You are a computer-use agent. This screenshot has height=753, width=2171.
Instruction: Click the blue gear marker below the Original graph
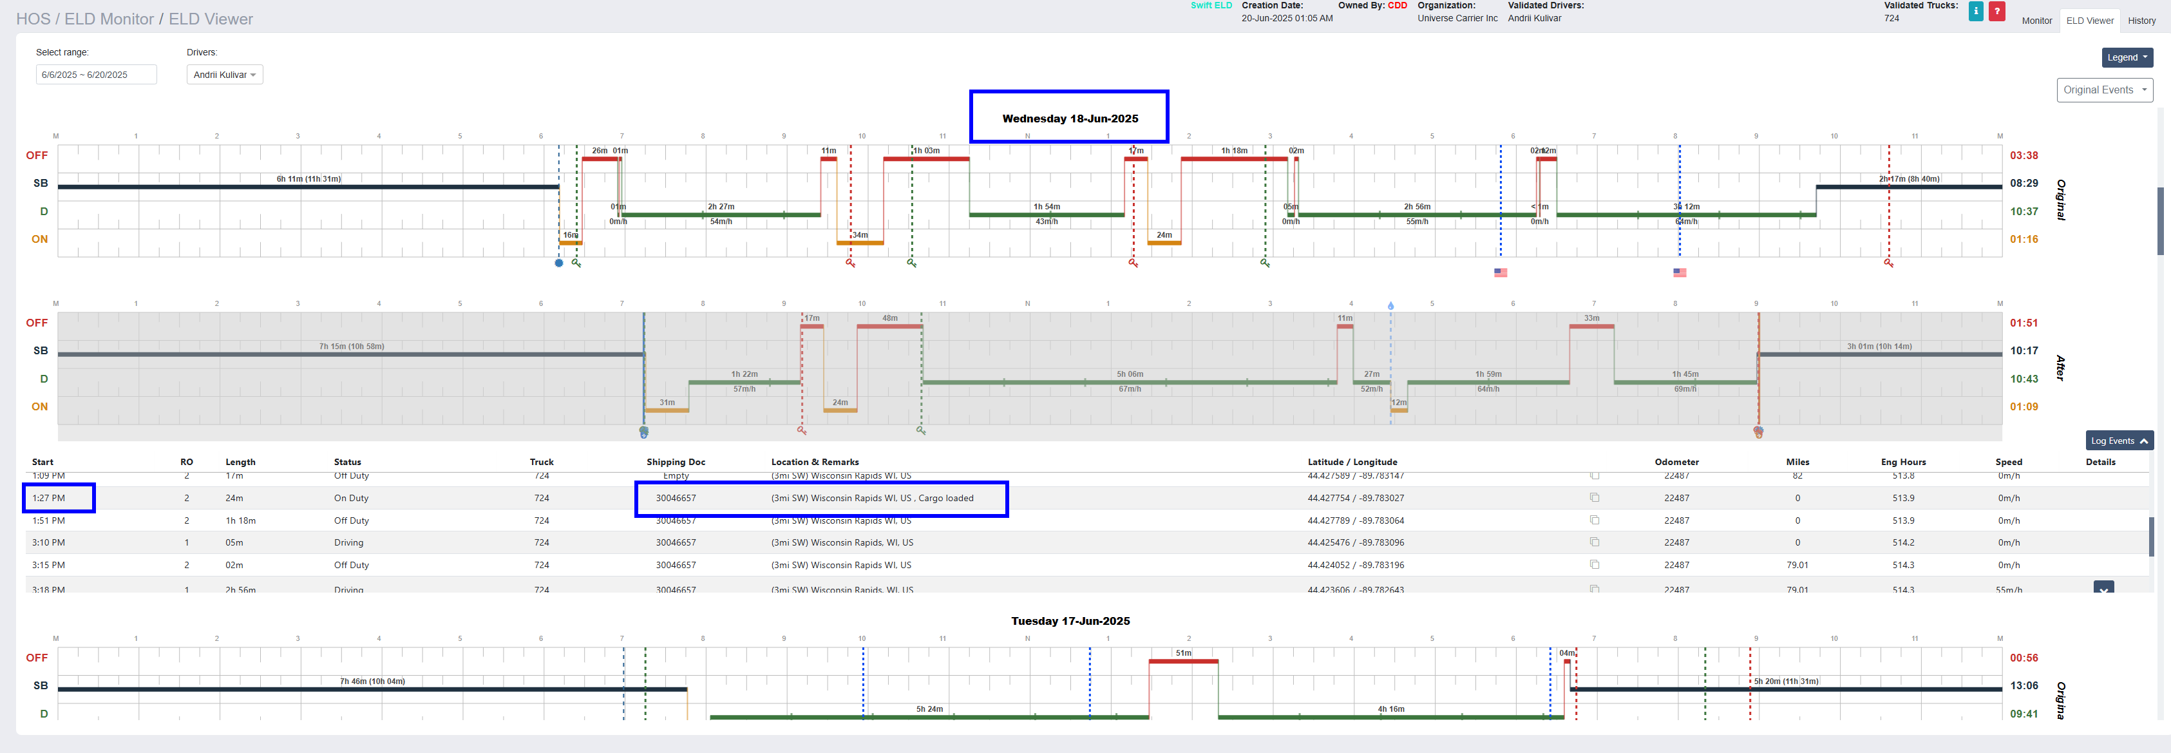(x=559, y=263)
